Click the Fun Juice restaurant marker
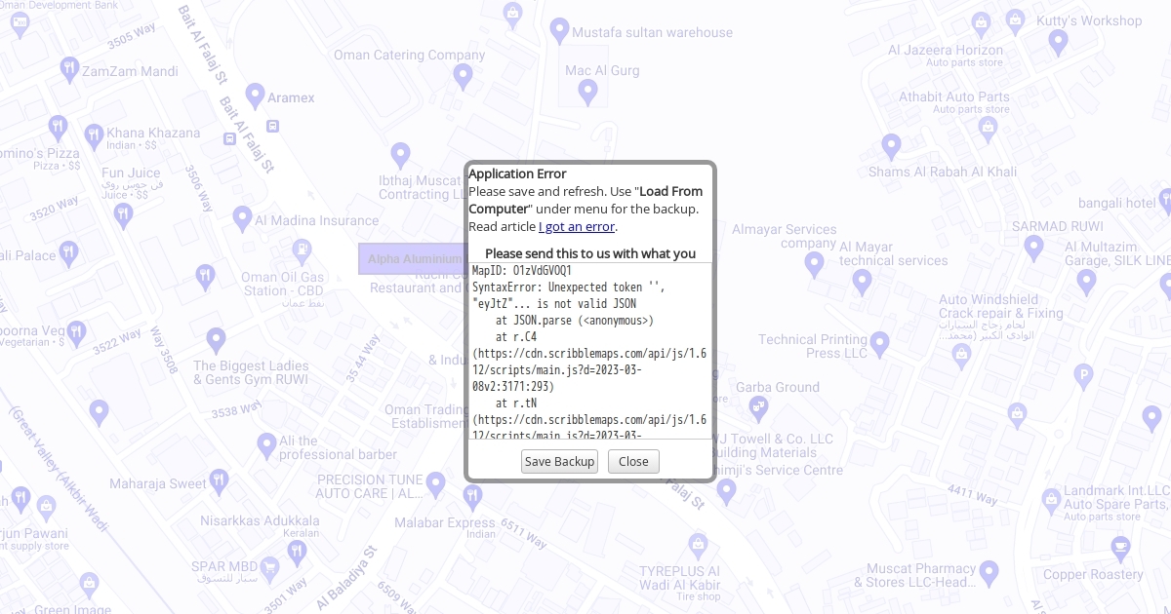1171x614 pixels. click(123, 216)
